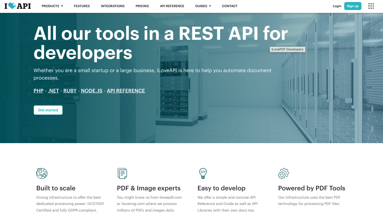Click the iLovePDF Developers tooltip label
The image size is (383, 223).
tap(287, 49)
